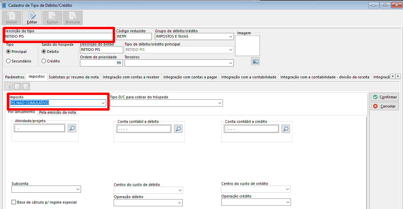Screen dimensions: 403x209
Task: Open the Imposto dropdown list
Action: (x=103, y=103)
